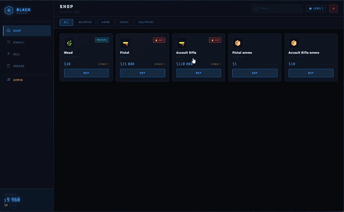Click the $120 000 Assault Rifle price
344x212 pixels.
pos(184,64)
